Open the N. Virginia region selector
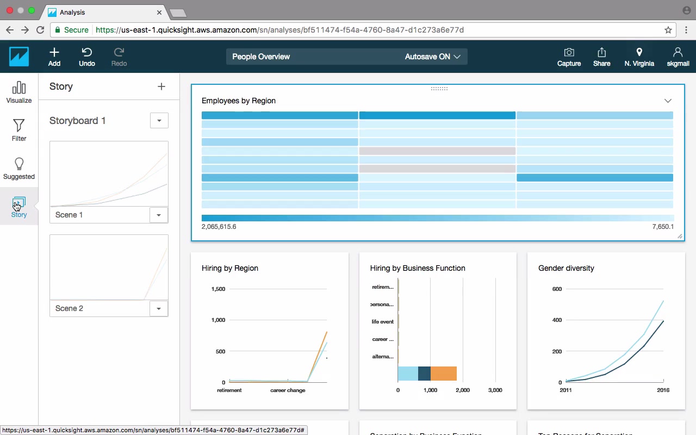Image resolution: width=696 pixels, height=435 pixels. tap(639, 57)
